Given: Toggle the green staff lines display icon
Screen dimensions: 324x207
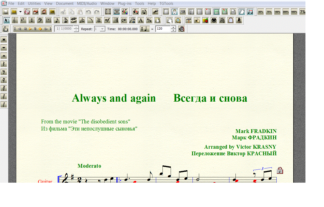Looking at the screenshot, I should tap(216, 12).
